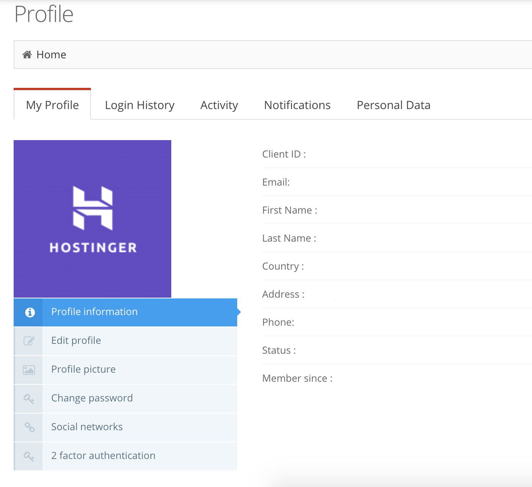Screen dimensions: 532x487
Task: Open the 2 factor authentication item
Action: coord(125,456)
